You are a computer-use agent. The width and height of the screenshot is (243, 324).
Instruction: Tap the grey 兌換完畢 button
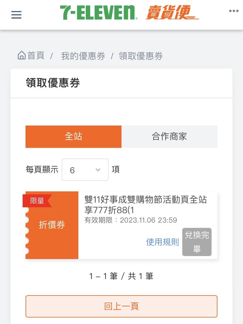(x=197, y=242)
